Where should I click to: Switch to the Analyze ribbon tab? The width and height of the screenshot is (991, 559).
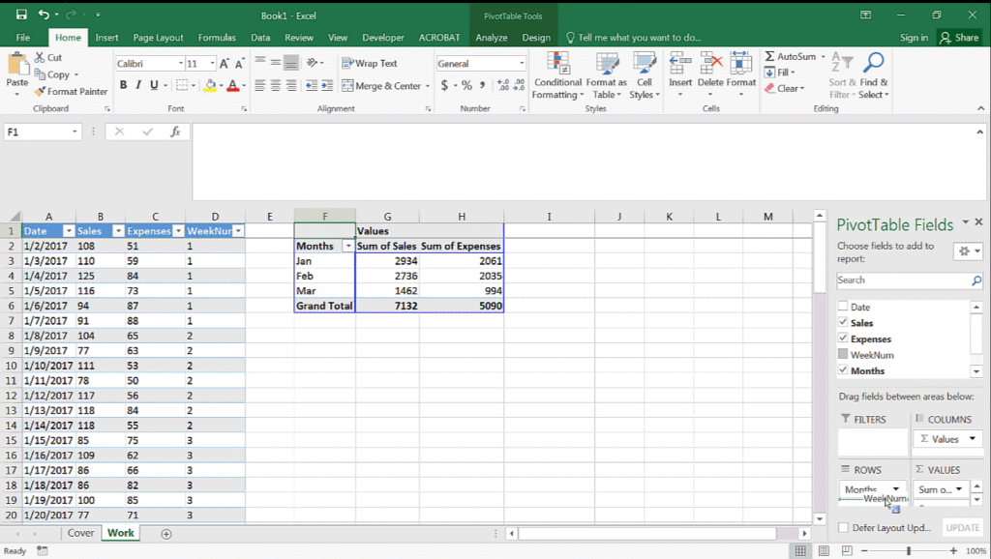[x=492, y=38]
